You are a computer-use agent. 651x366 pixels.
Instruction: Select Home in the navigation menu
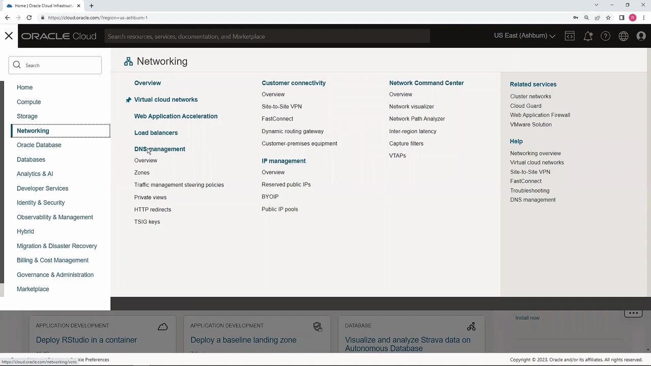(x=24, y=87)
